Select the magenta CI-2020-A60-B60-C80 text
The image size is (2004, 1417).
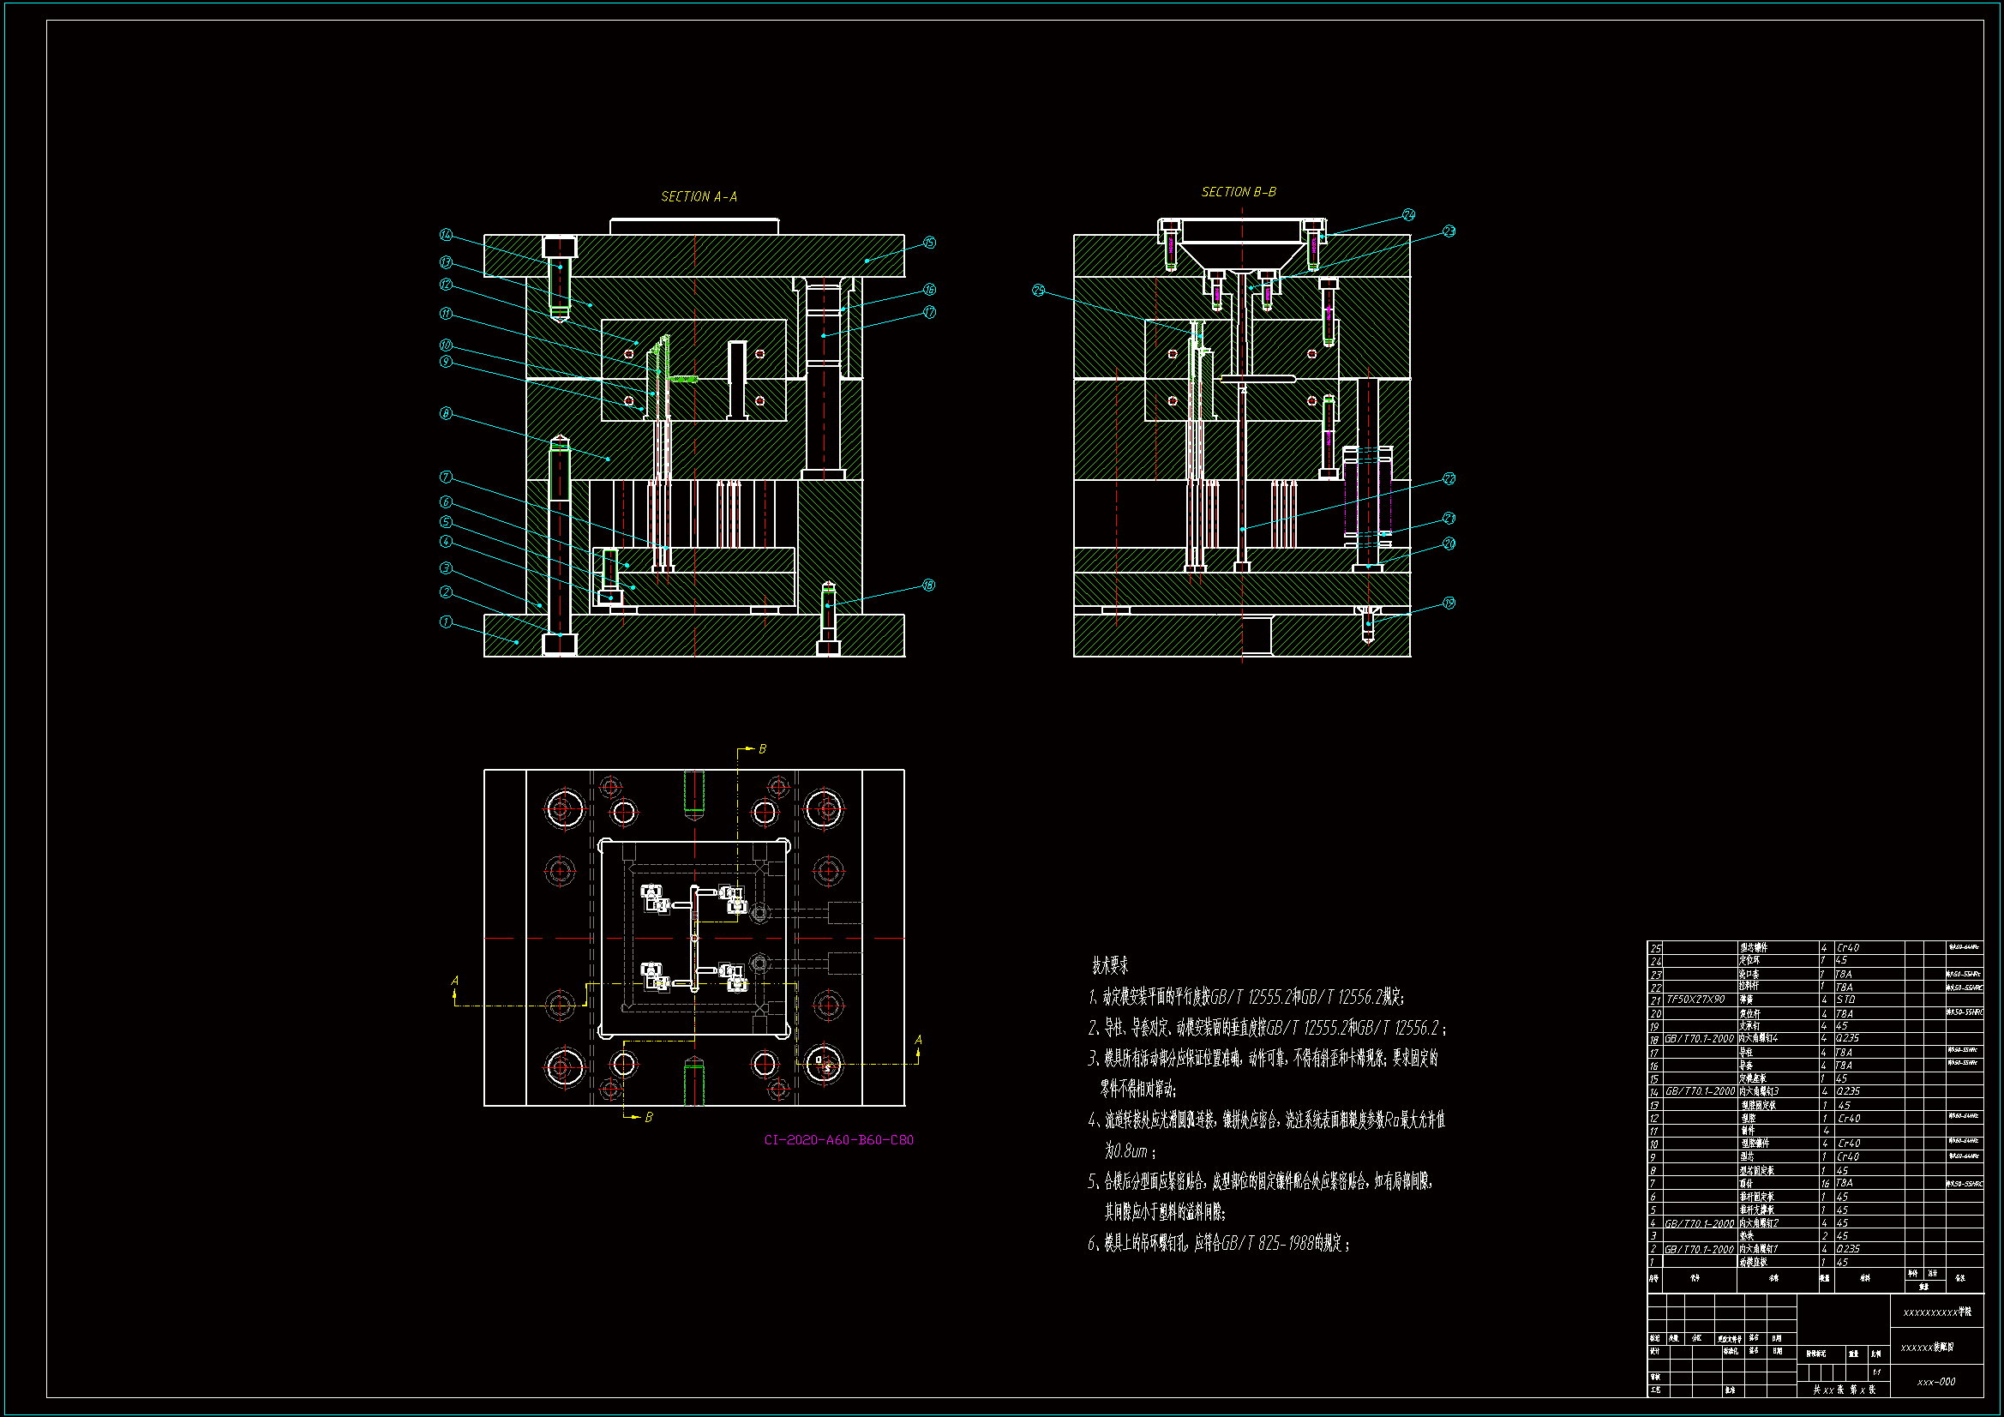click(838, 1140)
